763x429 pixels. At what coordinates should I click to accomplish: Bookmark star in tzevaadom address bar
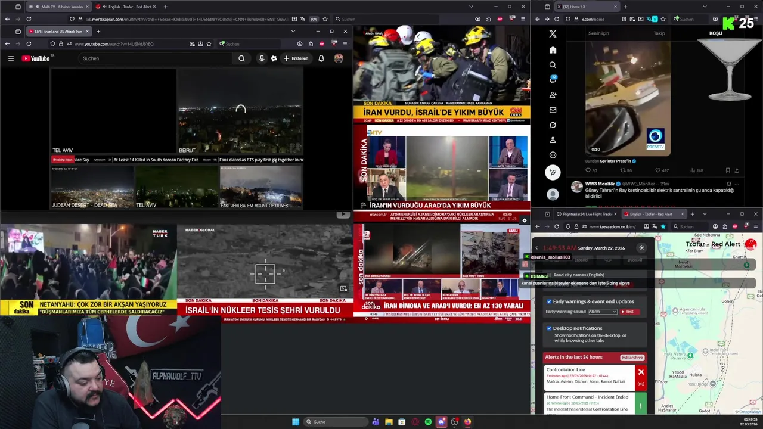tap(663, 226)
